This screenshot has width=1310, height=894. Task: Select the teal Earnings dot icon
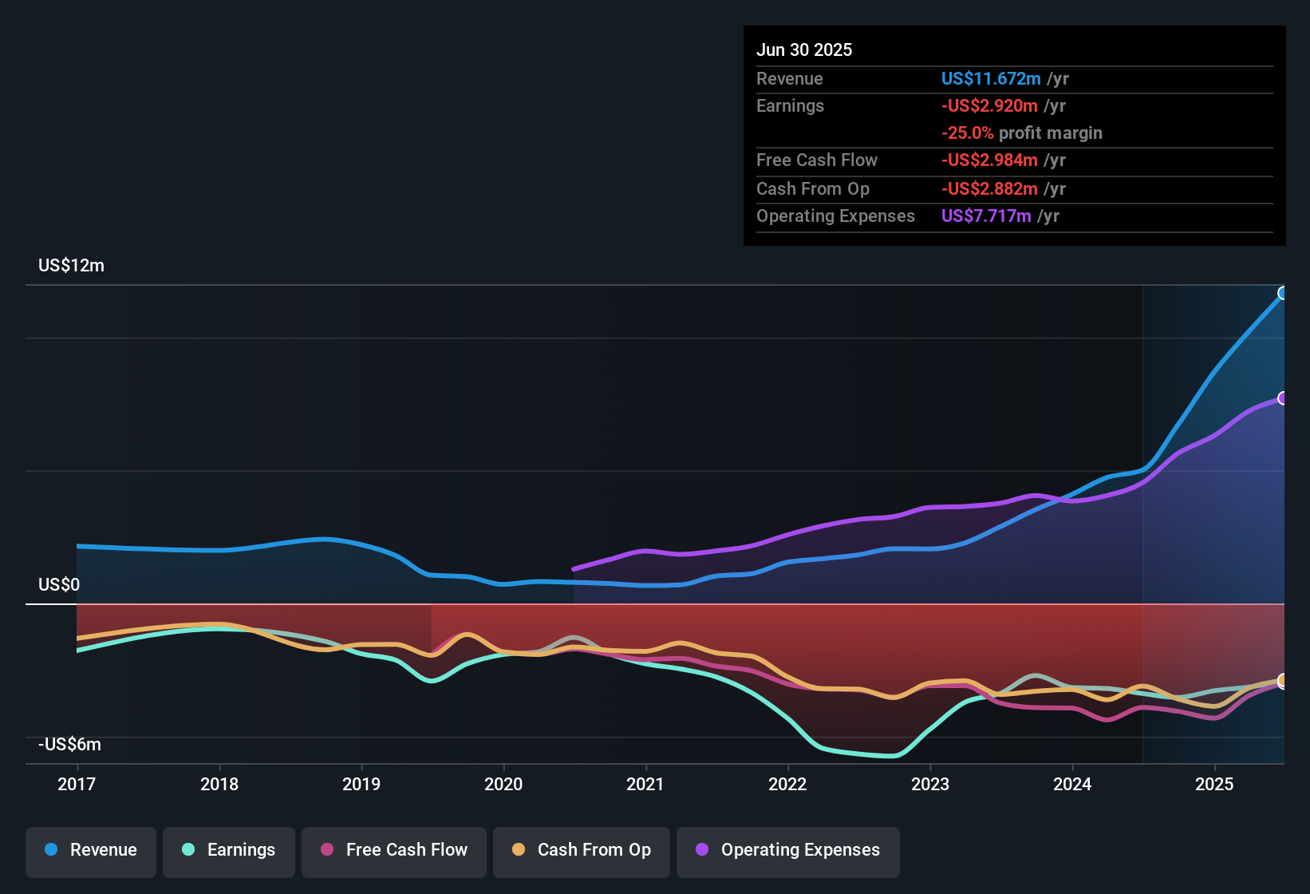188,850
